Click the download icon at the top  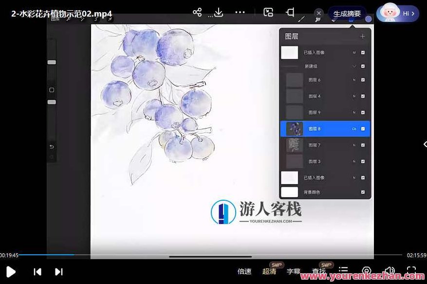pyautogui.click(x=218, y=12)
